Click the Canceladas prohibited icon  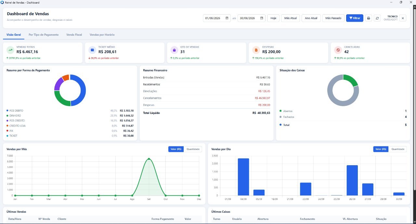(338, 50)
